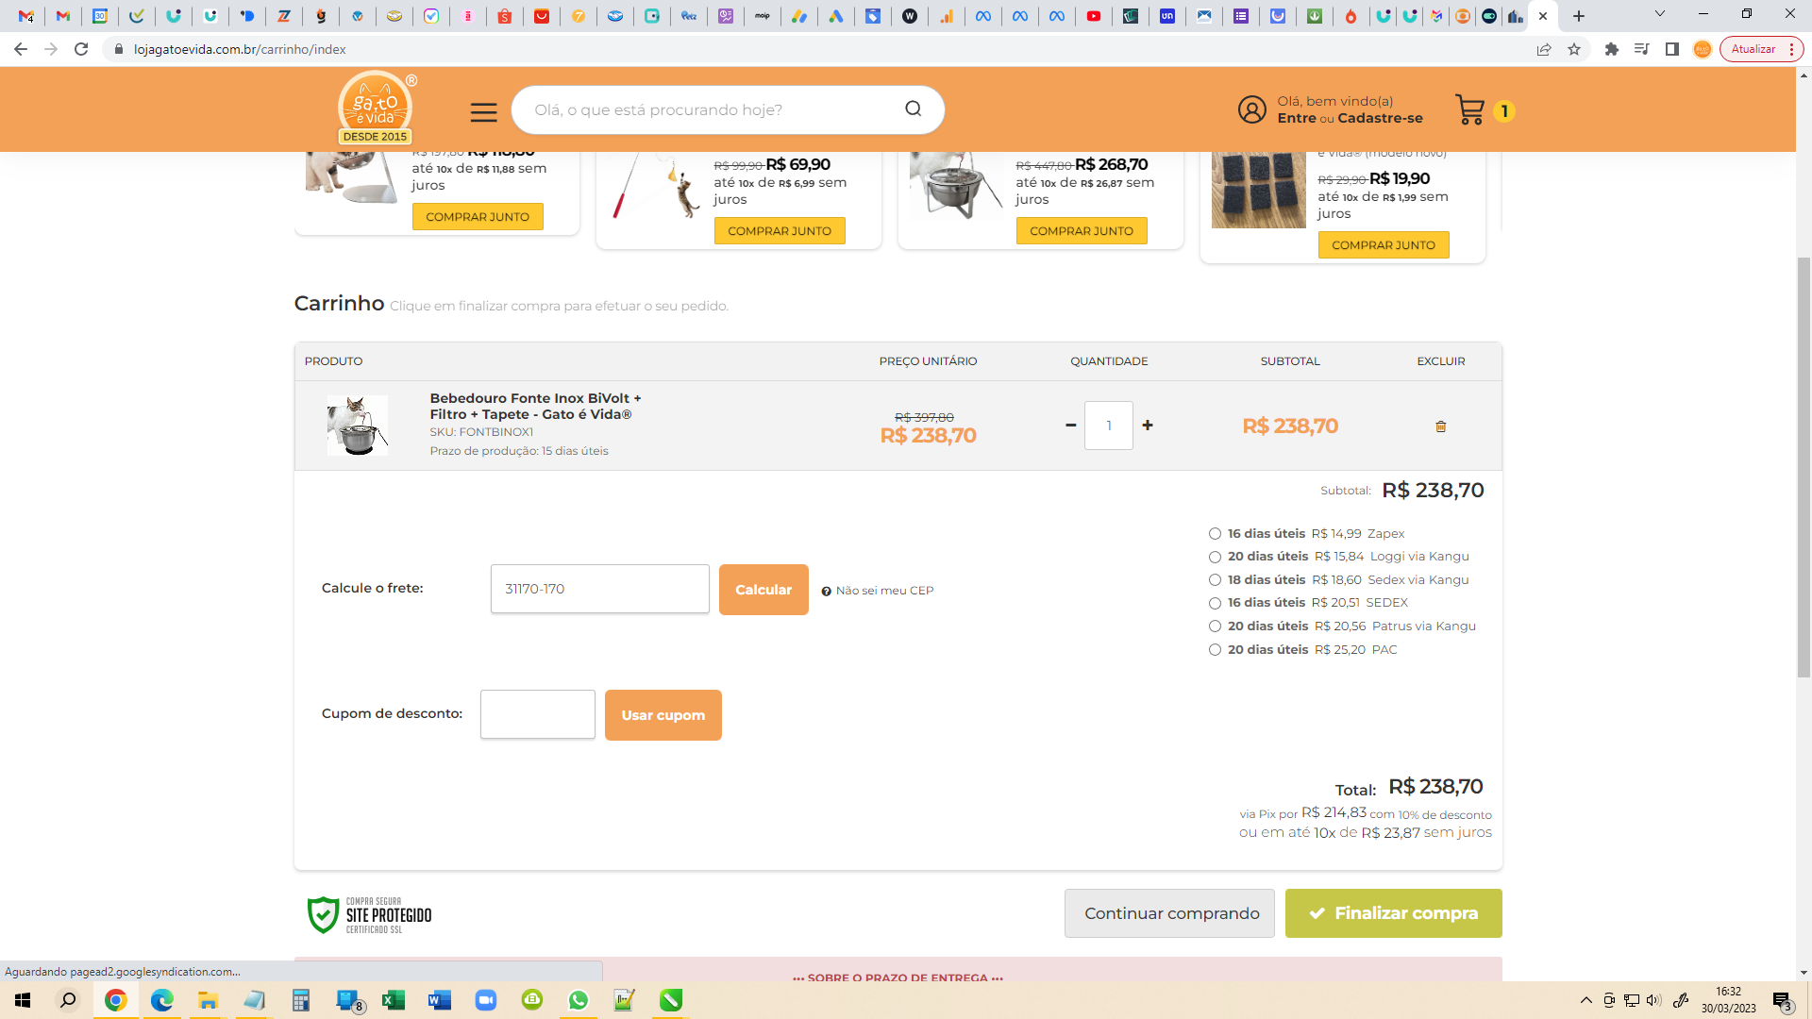The width and height of the screenshot is (1812, 1019).
Task: Click the search magnifier icon
Action: click(x=913, y=109)
